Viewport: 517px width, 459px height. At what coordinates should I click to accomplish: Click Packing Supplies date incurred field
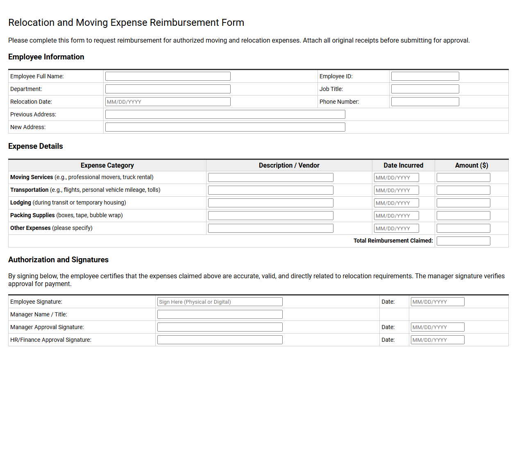[x=397, y=216]
